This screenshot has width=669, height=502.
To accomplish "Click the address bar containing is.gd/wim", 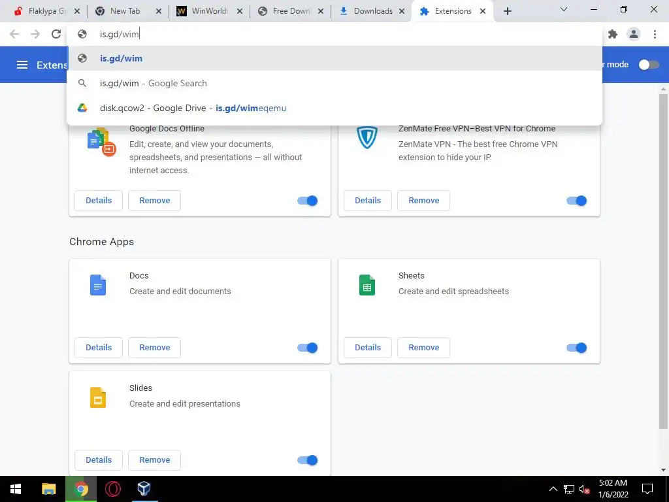I will [334, 34].
